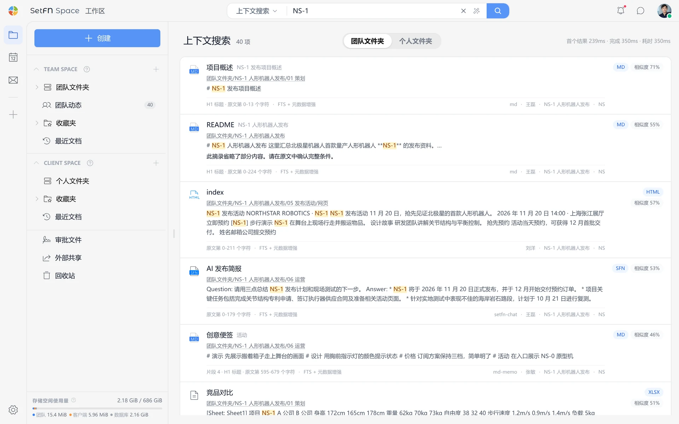Open the AI 发布简报 result
The height and width of the screenshot is (424, 679).
pos(224,269)
